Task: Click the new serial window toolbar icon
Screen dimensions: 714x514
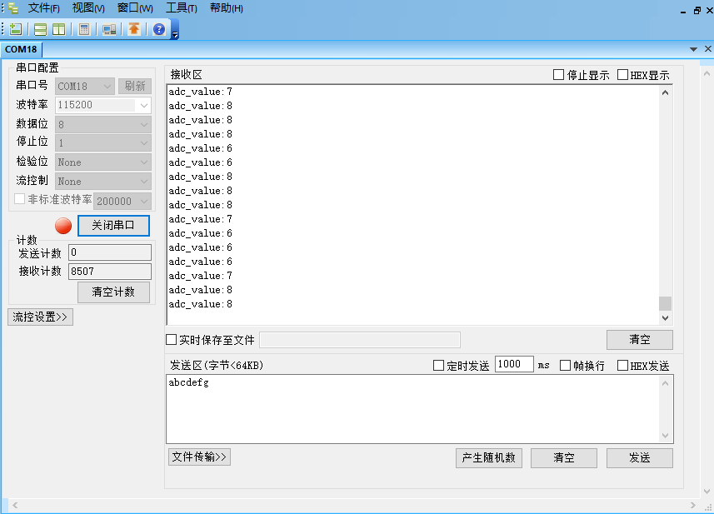Action: [x=16, y=29]
